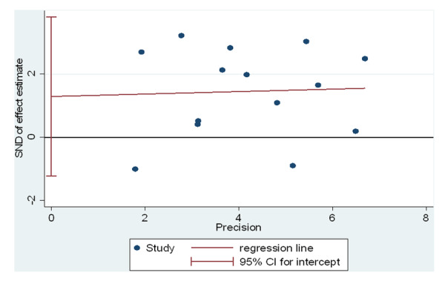Image resolution: width=445 pixels, height=284 pixels.
Task: Click the Precision axis title
Action: coord(238,228)
